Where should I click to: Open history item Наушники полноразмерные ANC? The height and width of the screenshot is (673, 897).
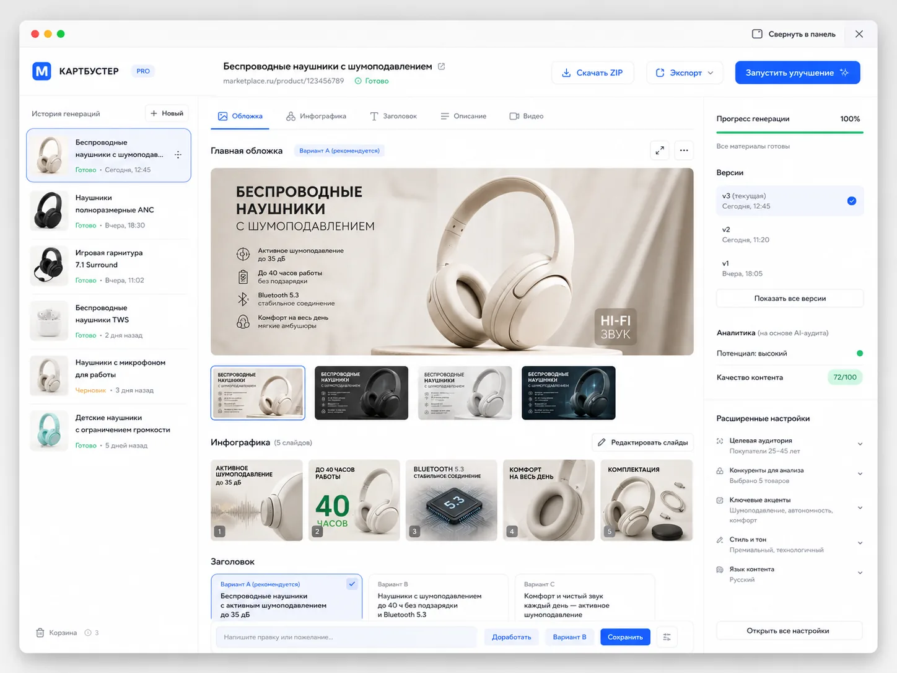click(x=108, y=211)
